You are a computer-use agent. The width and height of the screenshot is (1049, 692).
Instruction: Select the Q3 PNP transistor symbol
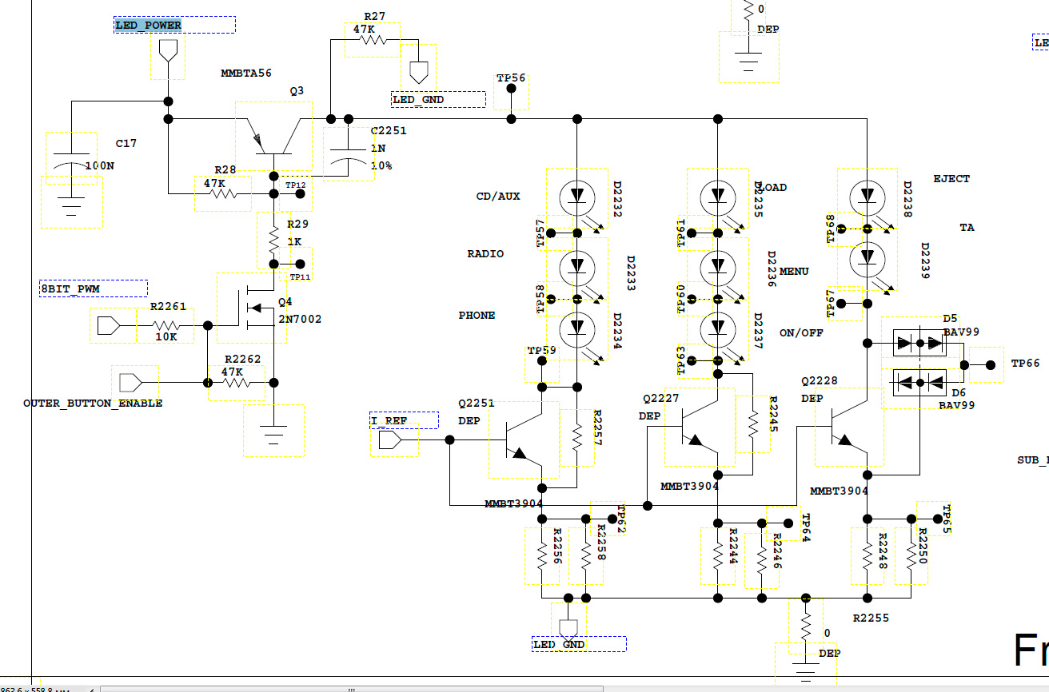(x=273, y=136)
